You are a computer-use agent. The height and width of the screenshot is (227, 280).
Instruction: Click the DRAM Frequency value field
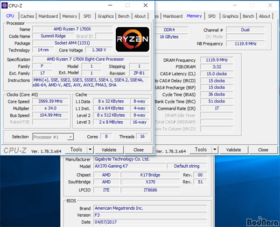pos(217,60)
